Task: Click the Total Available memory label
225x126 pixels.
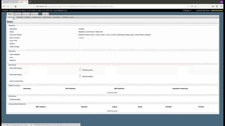Action: (x=14, y=55)
